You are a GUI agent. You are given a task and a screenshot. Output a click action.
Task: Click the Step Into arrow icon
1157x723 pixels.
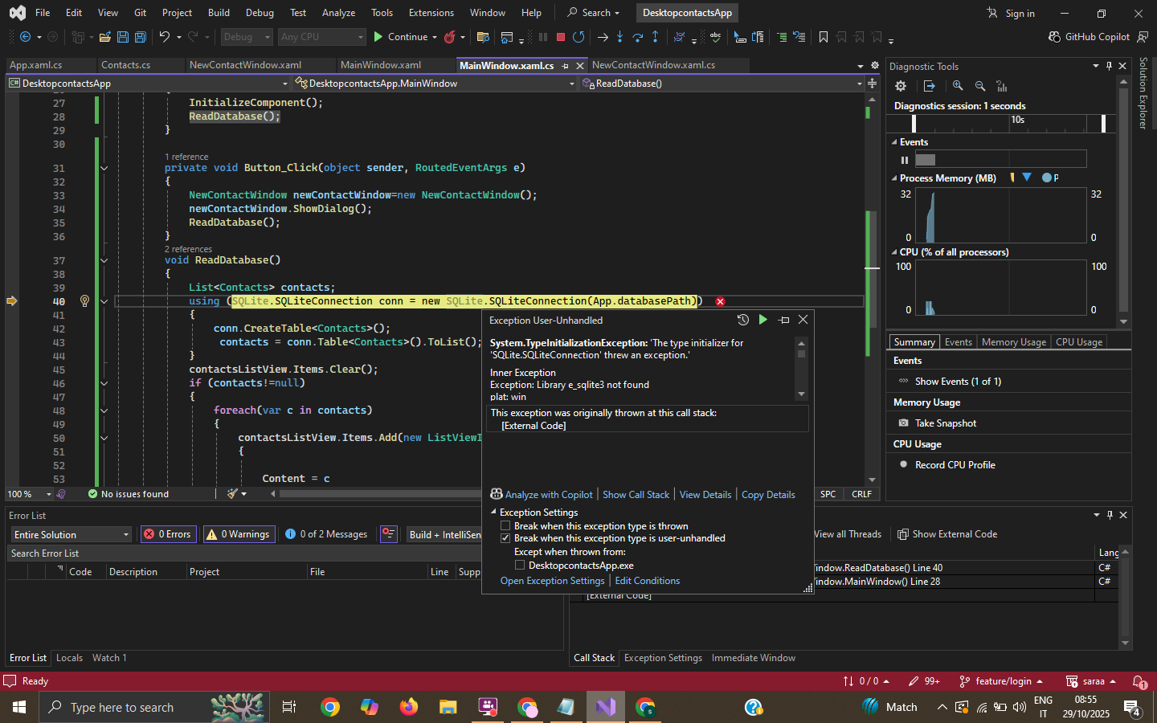(619, 37)
